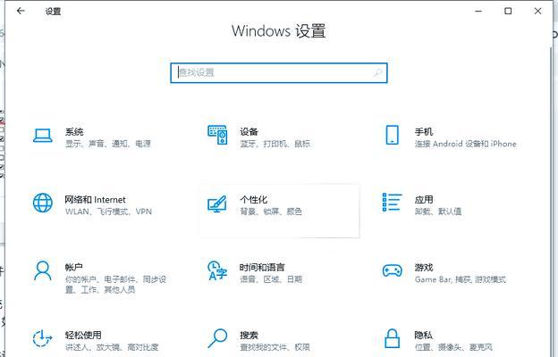Click the Time and Language icon
The image size is (558, 357).
tap(217, 270)
